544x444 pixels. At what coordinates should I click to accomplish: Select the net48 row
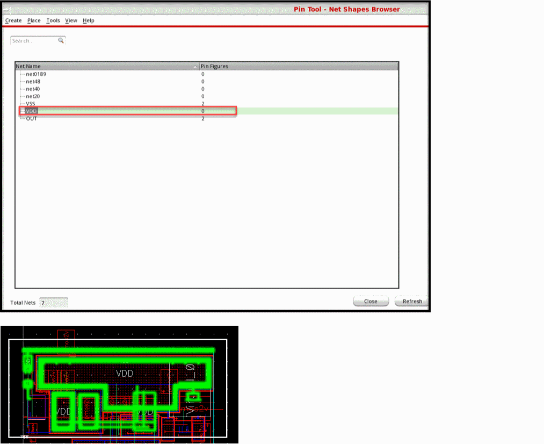[x=207, y=81]
